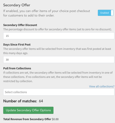Image resolution: width=115 pixels, height=123 pixels.
Task: Click the Number of matches label text
Action: 20,101
